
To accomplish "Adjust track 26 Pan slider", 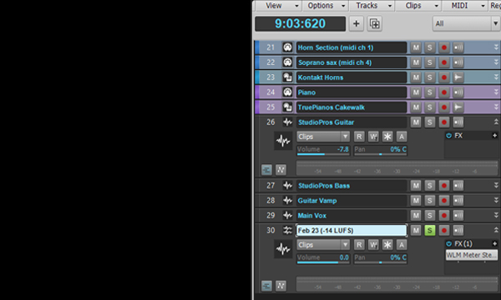I will (380, 150).
